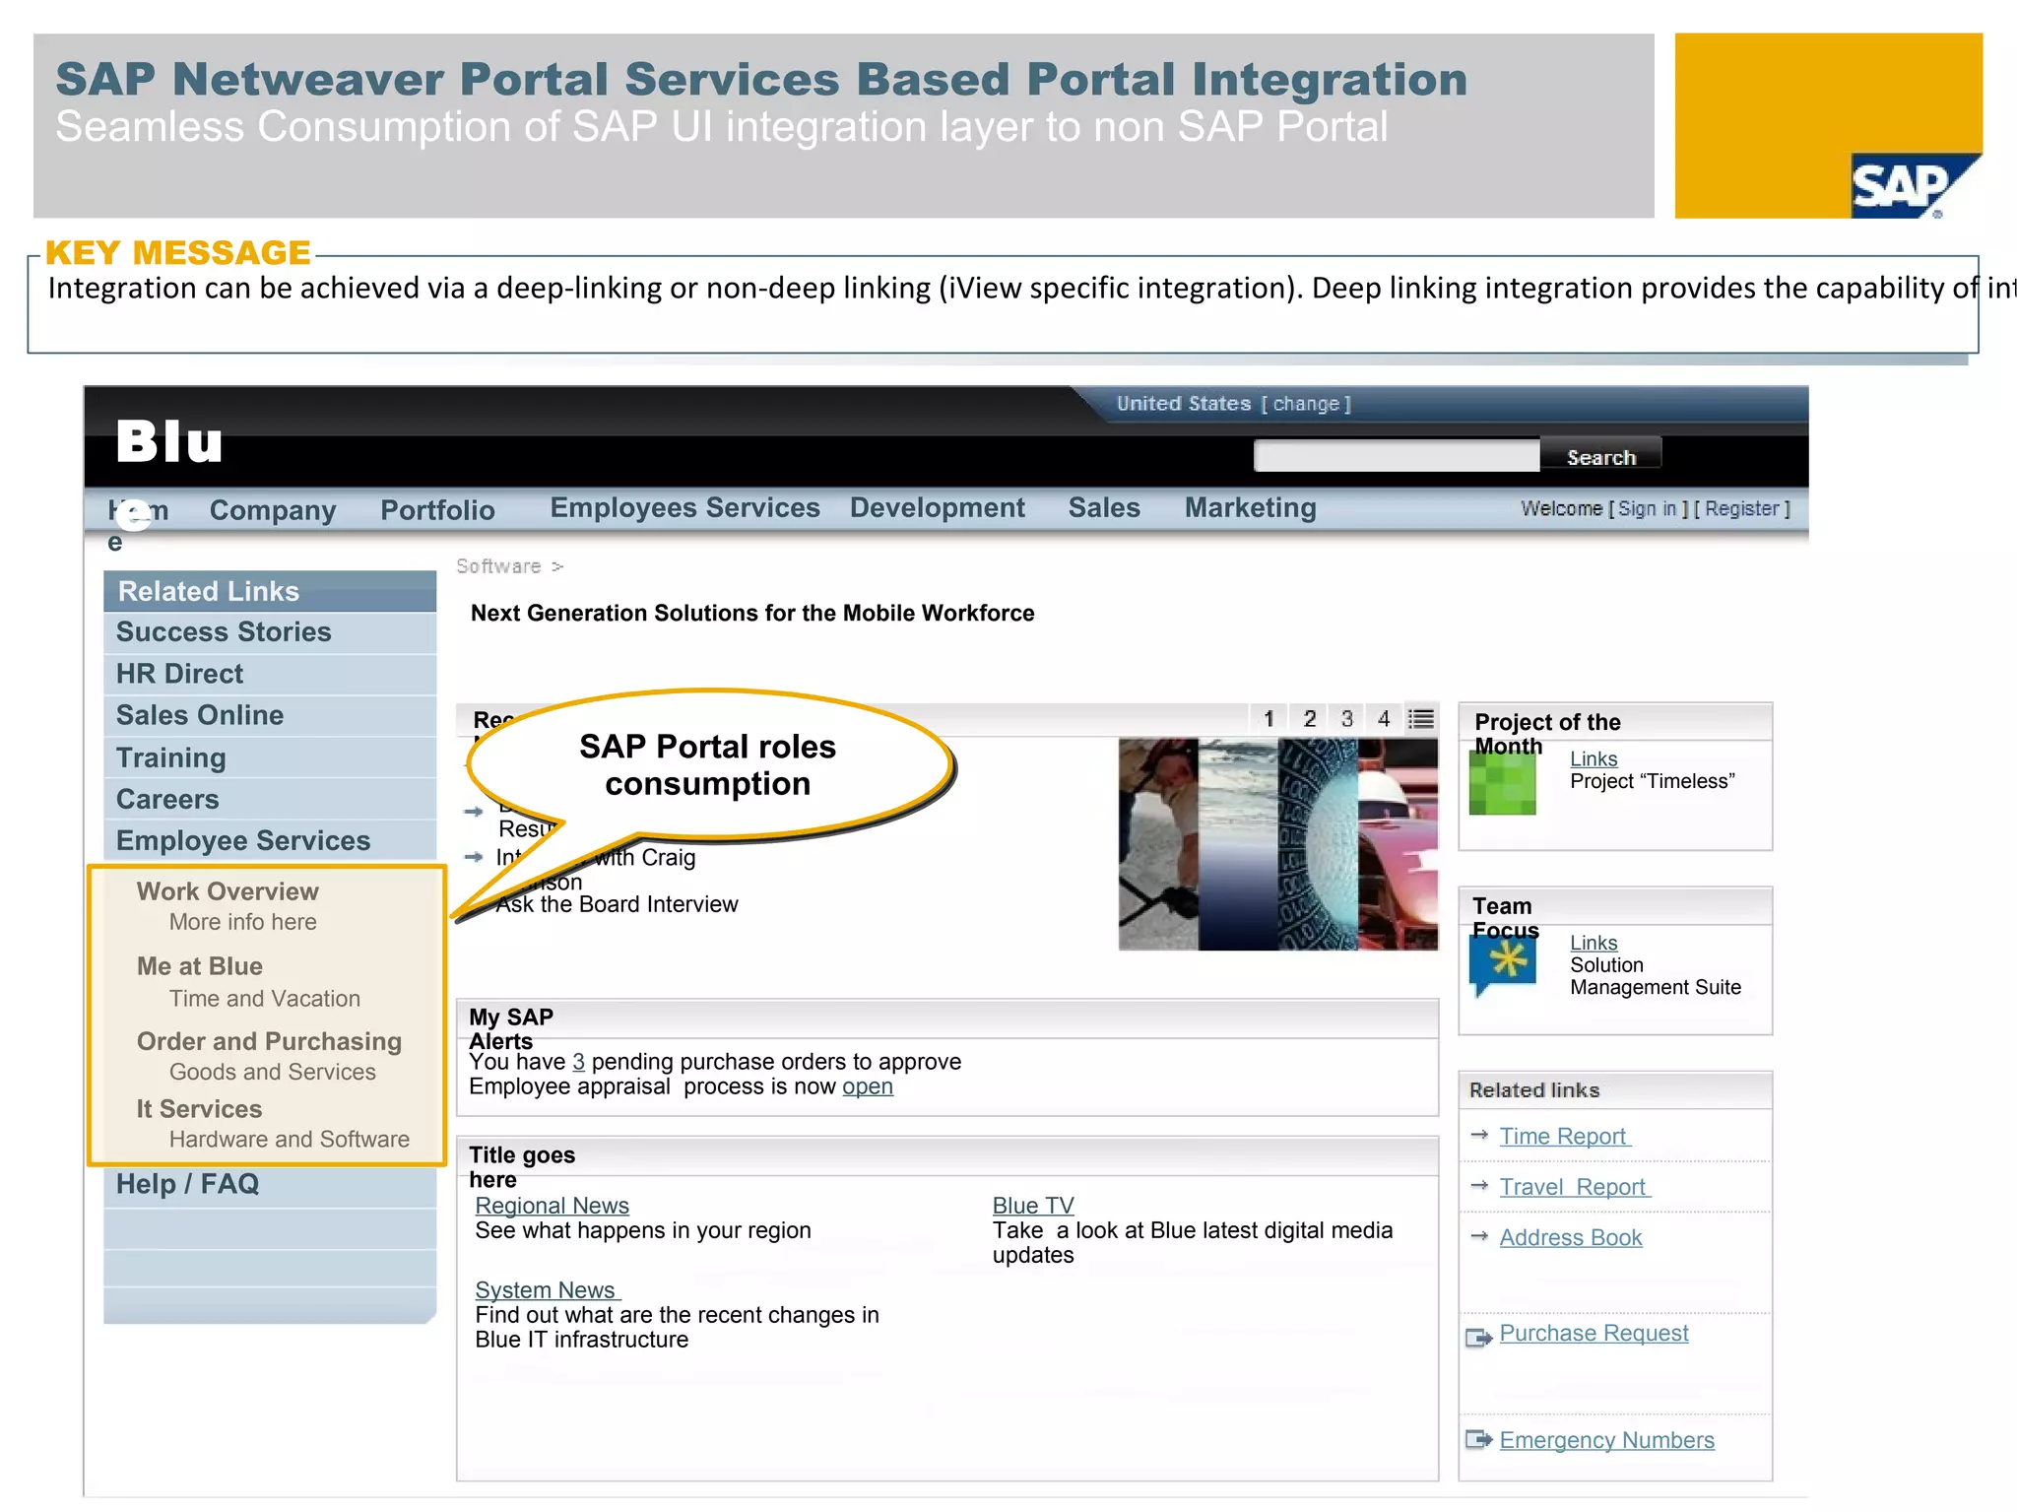2017x1512 pixels.
Task: Click the appraisal process open link
Action: (868, 1086)
